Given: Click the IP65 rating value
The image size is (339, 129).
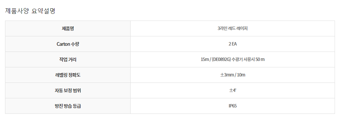Looking at the screenshot, I should coord(233,106).
